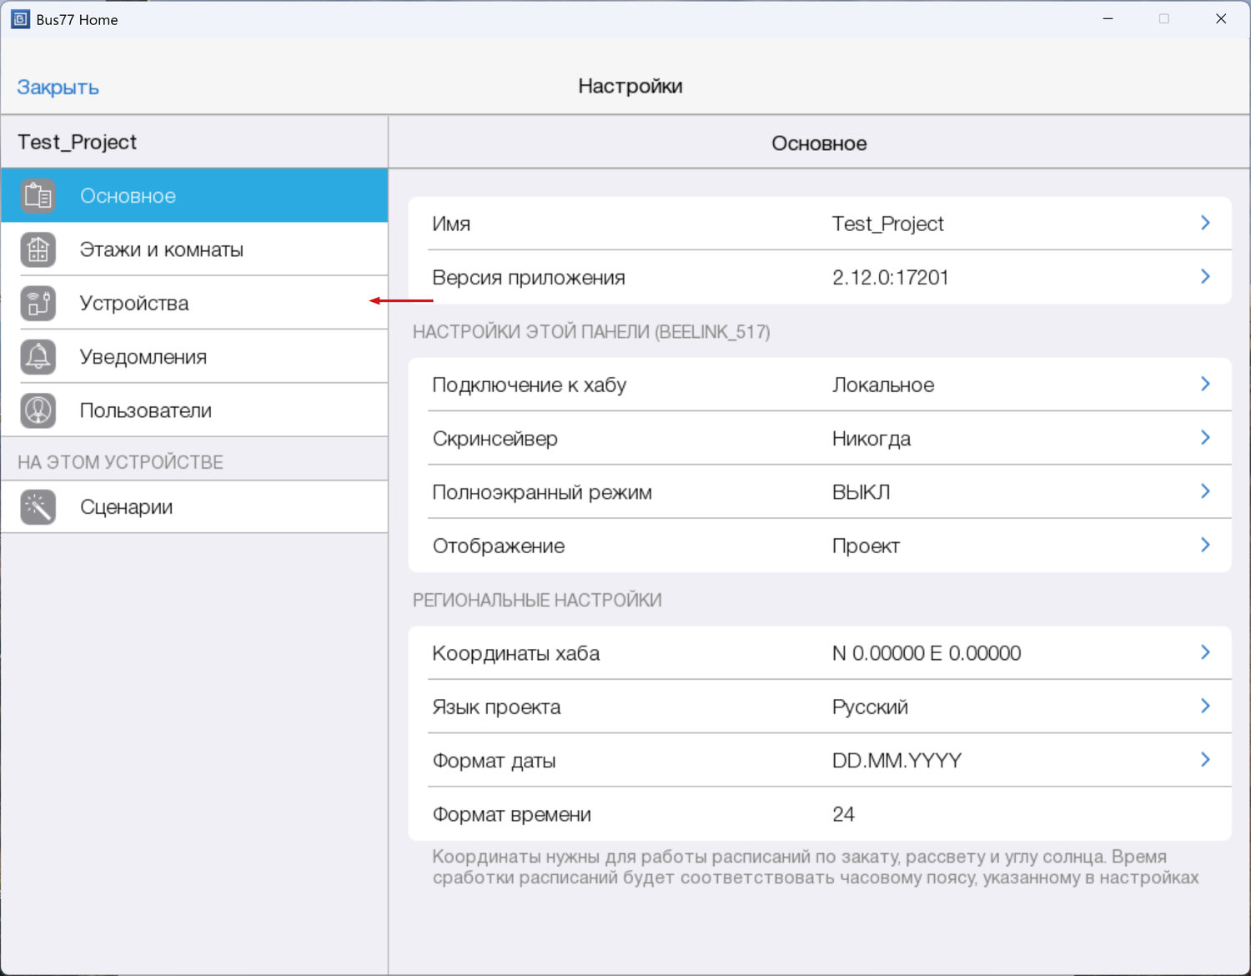Image resolution: width=1251 pixels, height=976 pixels.
Task: Open the Формат даты chevron
Action: (1204, 760)
